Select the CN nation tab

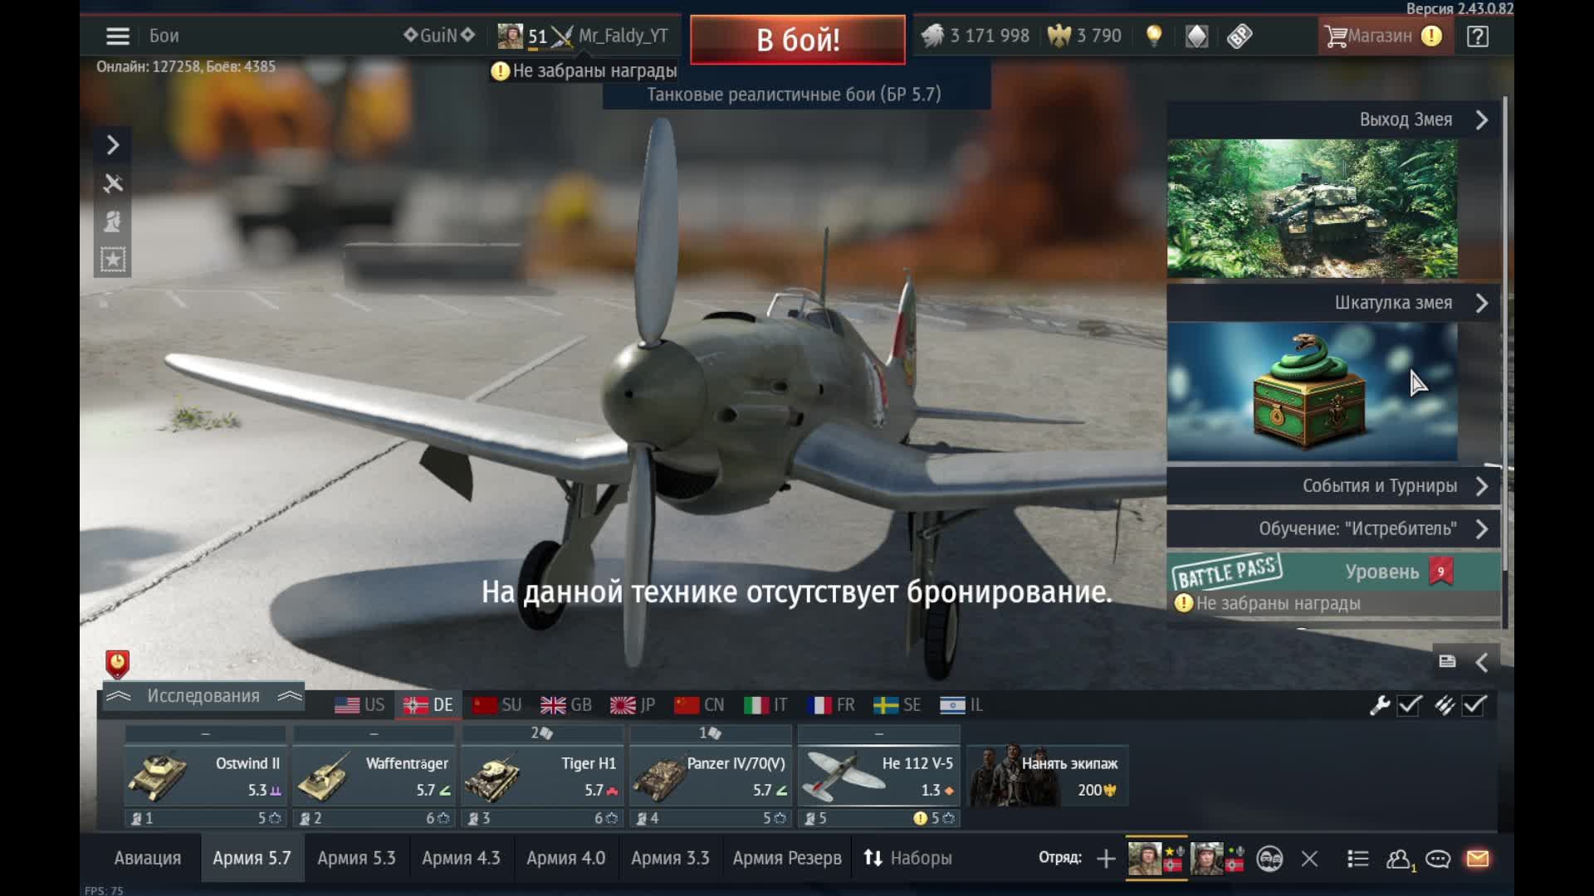point(699,705)
